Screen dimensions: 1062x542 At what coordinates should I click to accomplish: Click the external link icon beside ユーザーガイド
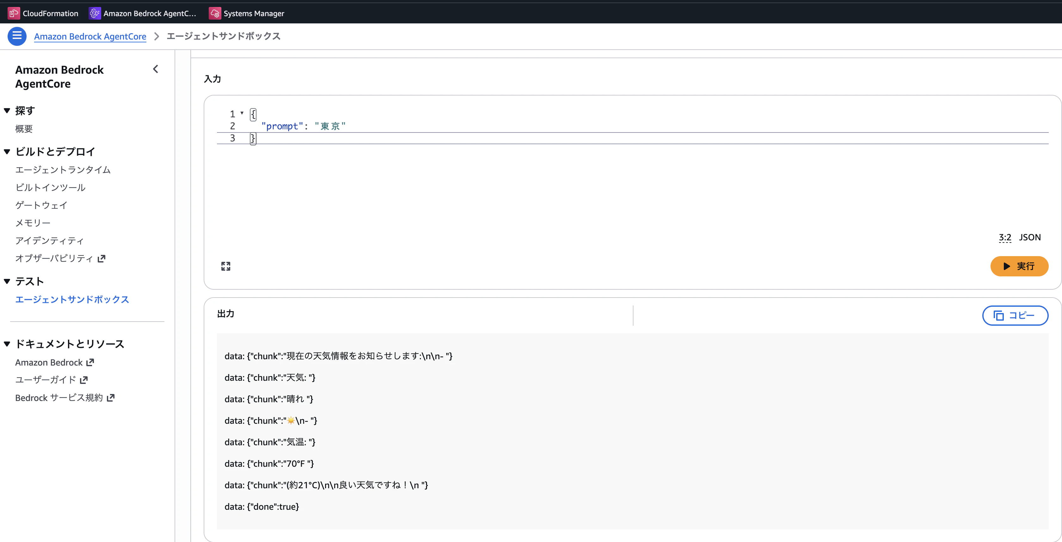pyautogui.click(x=84, y=380)
